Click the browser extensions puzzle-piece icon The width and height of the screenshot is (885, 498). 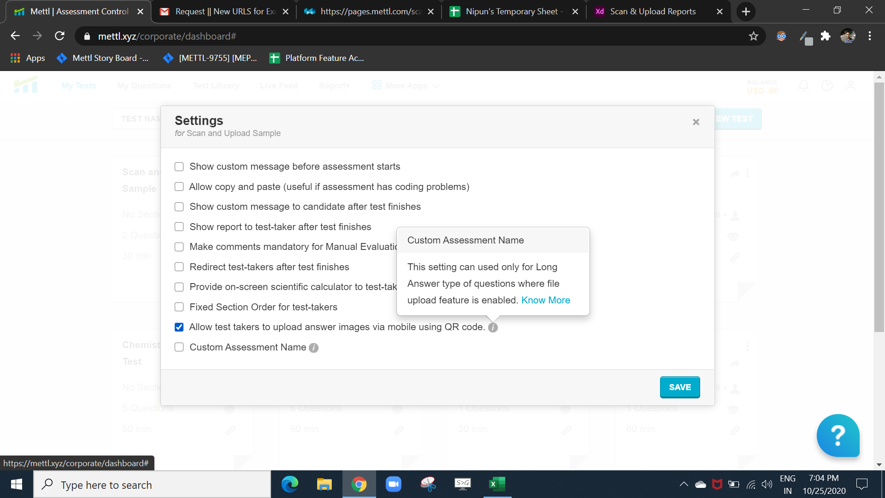(x=826, y=36)
